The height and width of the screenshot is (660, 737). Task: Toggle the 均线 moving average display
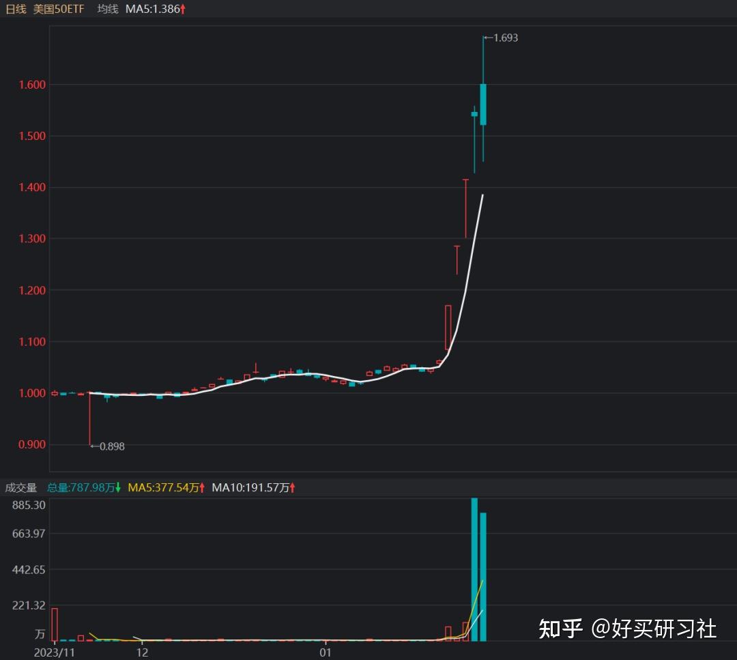point(106,10)
